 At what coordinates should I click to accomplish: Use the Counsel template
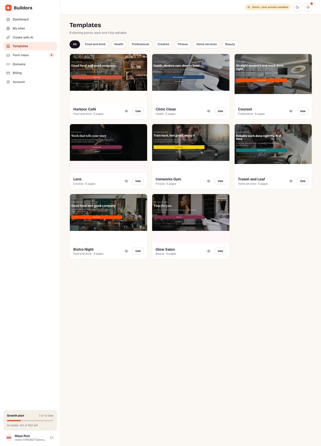[303, 111]
